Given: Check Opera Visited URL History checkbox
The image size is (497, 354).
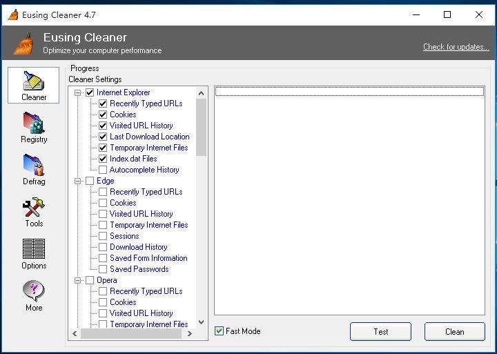Looking at the screenshot, I should point(103,313).
